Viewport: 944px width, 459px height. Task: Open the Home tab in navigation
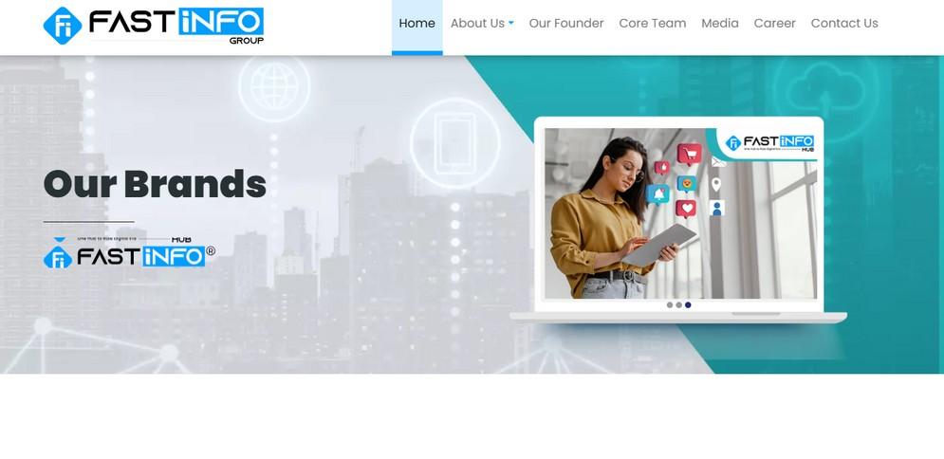[x=416, y=24]
